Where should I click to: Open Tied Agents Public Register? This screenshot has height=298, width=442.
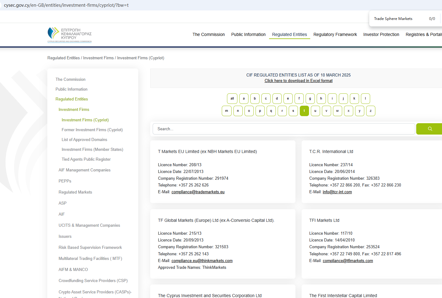tap(86, 159)
